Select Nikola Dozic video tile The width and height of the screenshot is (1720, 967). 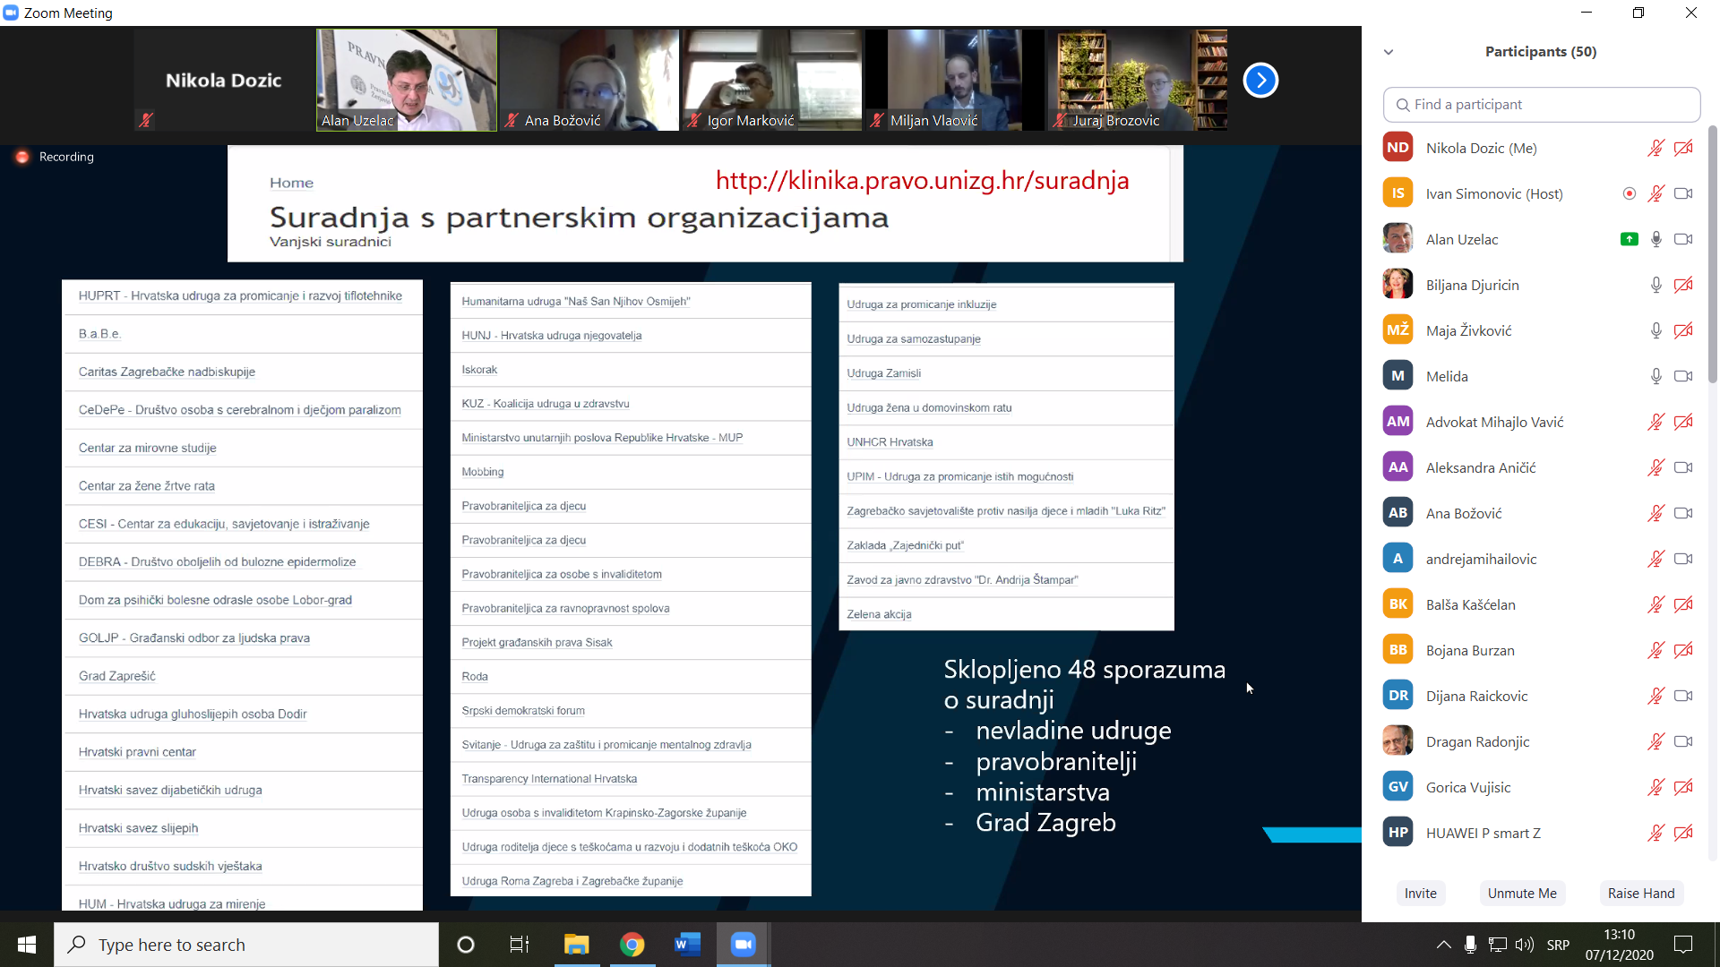(x=224, y=80)
